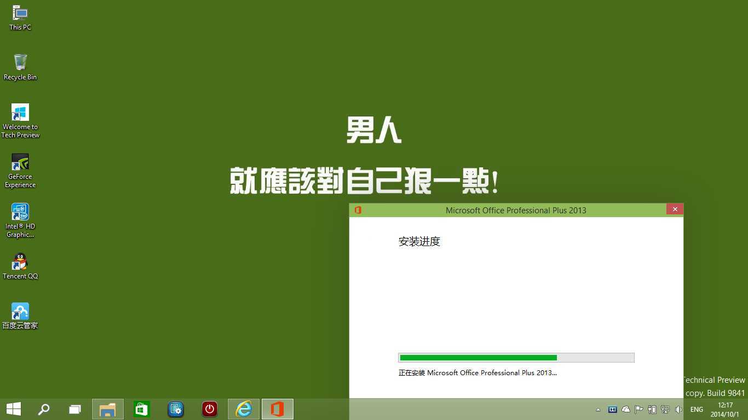
Task: Open the network connection tray icon
Action: pyautogui.click(x=665, y=410)
